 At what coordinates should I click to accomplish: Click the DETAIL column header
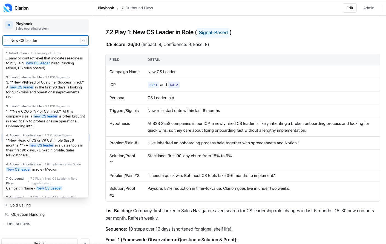point(154,60)
